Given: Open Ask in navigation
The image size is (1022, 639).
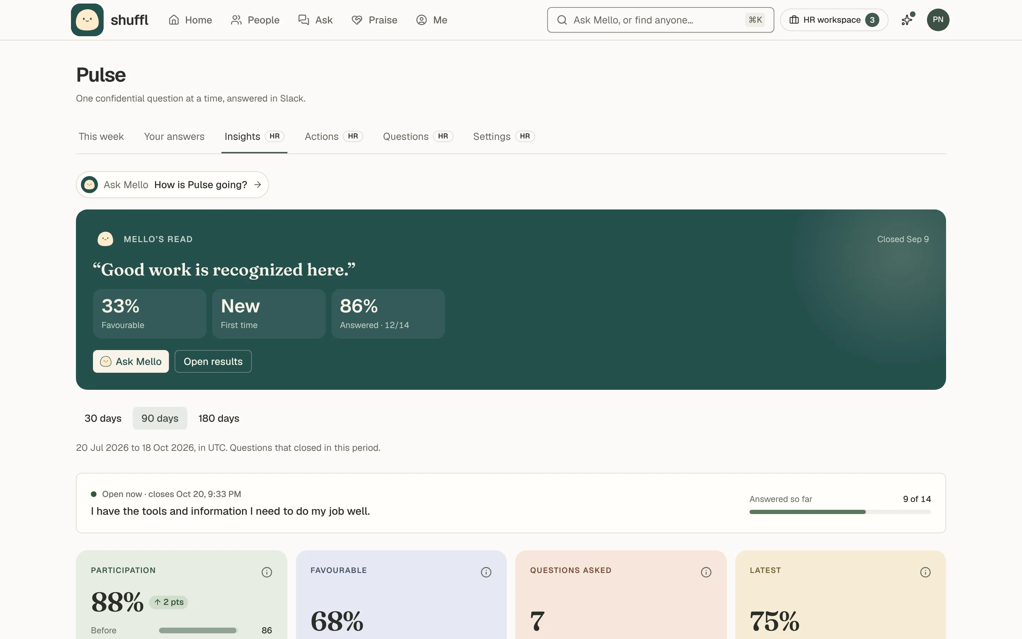Looking at the screenshot, I should [315, 20].
